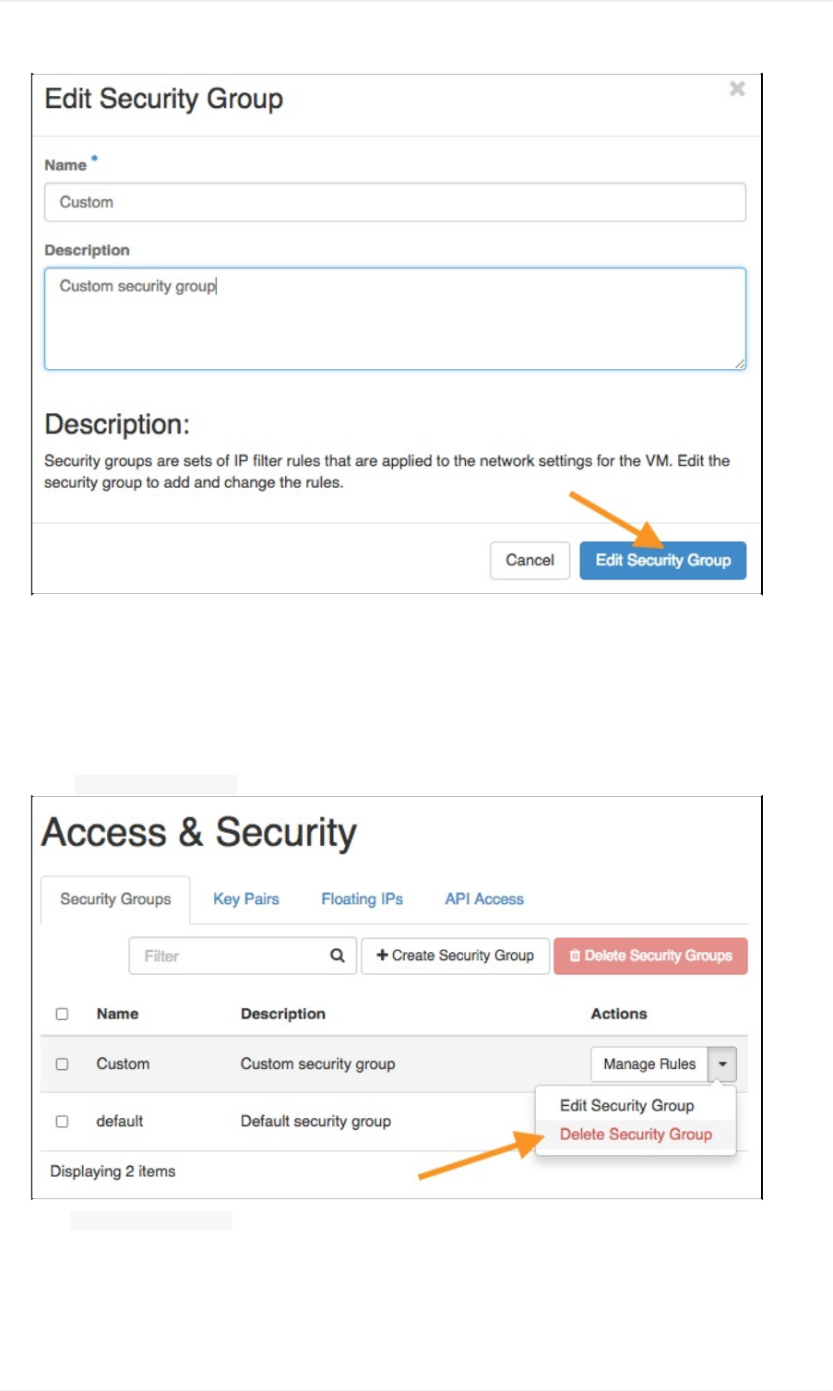Select Delete Security Group menu entry

[x=636, y=1135]
